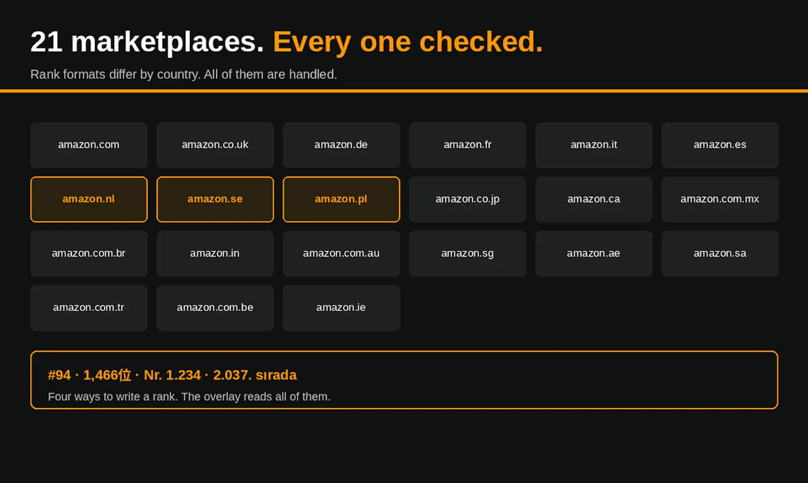The height and width of the screenshot is (483, 808).
Task: Select the amazon.co.jp marketplace
Action: pyautogui.click(x=468, y=199)
